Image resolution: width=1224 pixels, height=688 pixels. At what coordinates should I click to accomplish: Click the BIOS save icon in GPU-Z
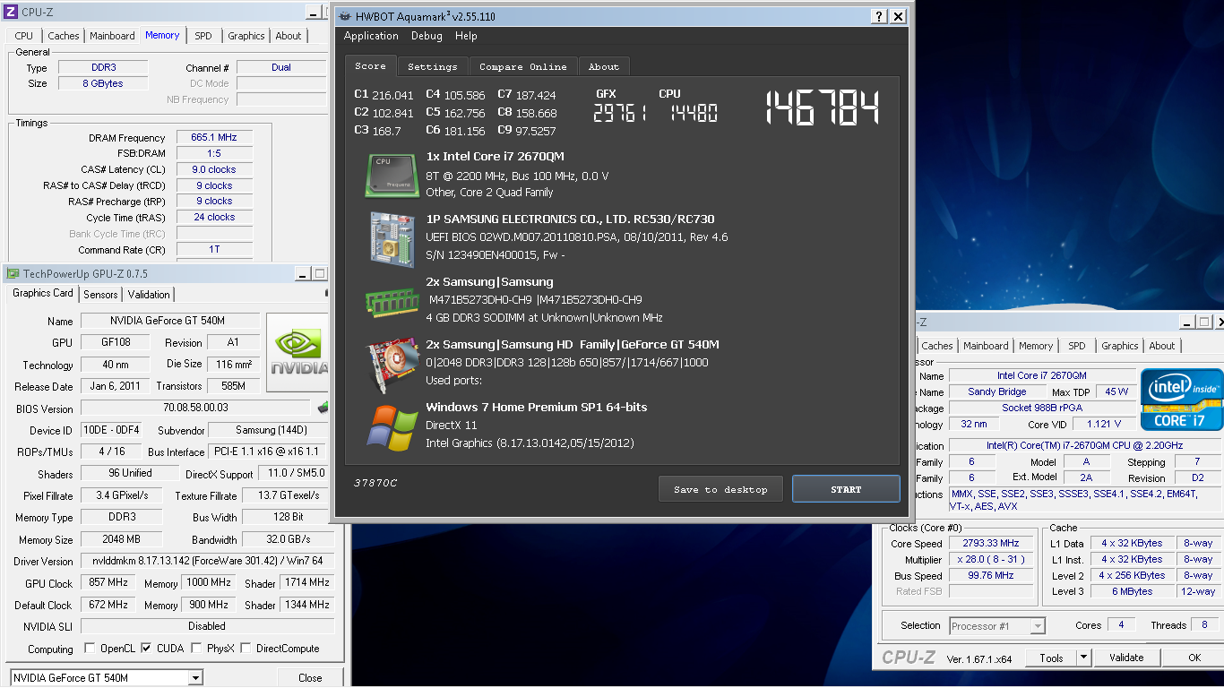(x=323, y=408)
